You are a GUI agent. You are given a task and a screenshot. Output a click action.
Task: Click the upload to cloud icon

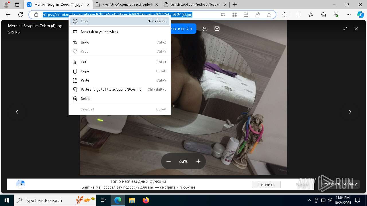pyautogui.click(x=205, y=29)
